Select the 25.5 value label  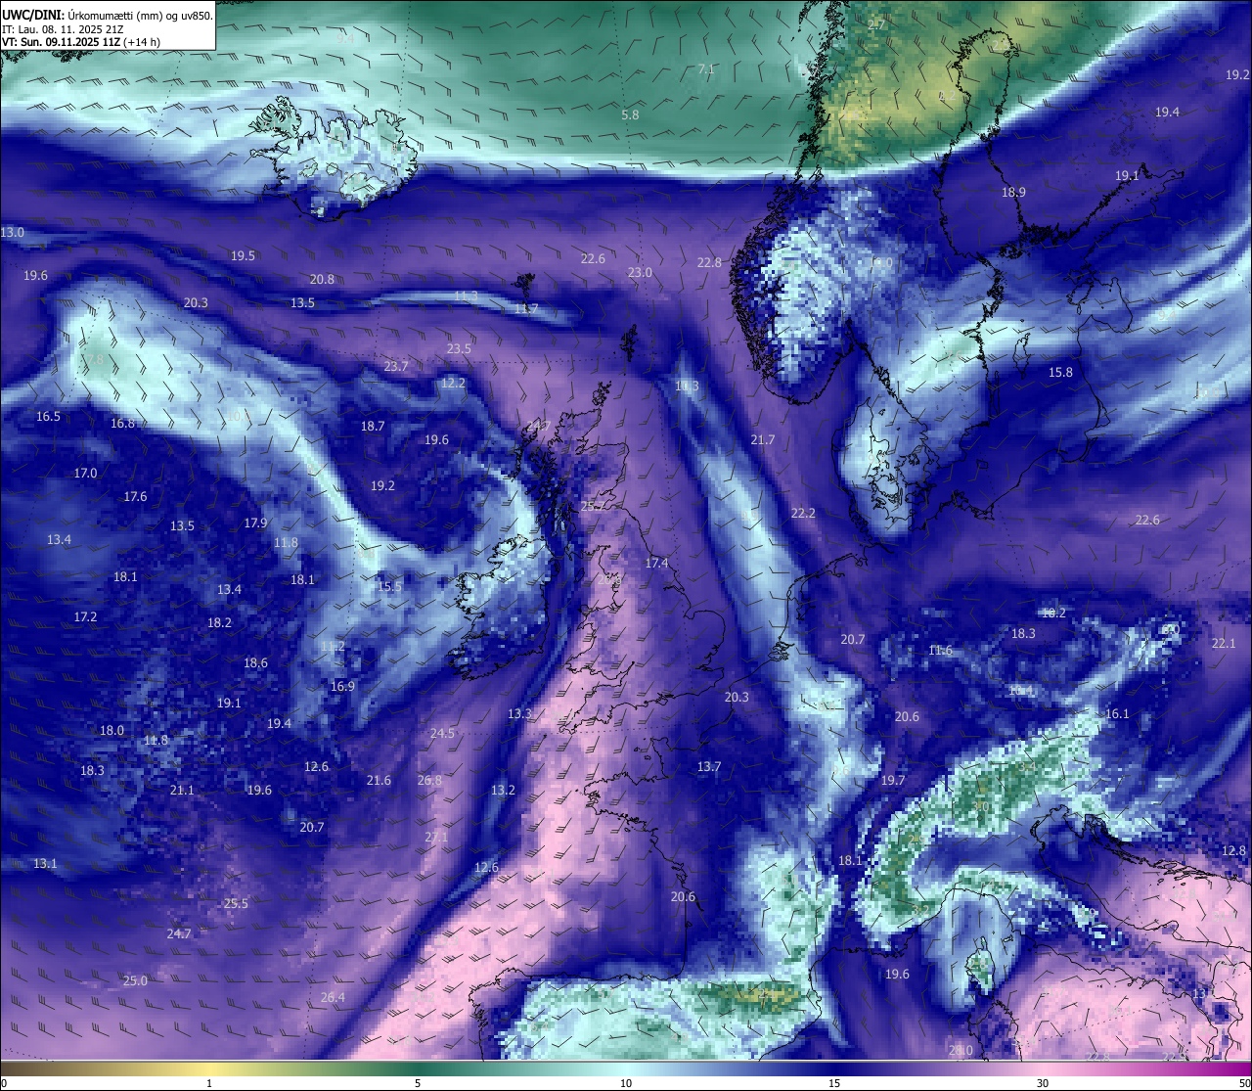(236, 903)
